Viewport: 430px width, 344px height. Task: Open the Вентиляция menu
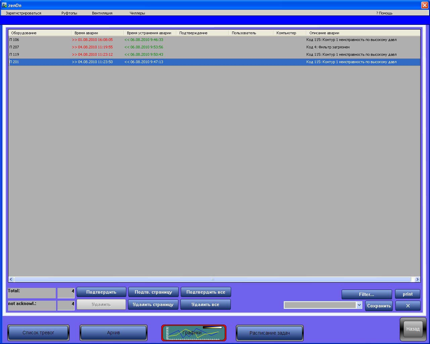(102, 13)
